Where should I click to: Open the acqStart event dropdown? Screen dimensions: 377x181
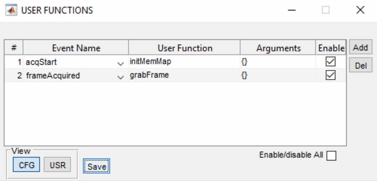(x=120, y=63)
